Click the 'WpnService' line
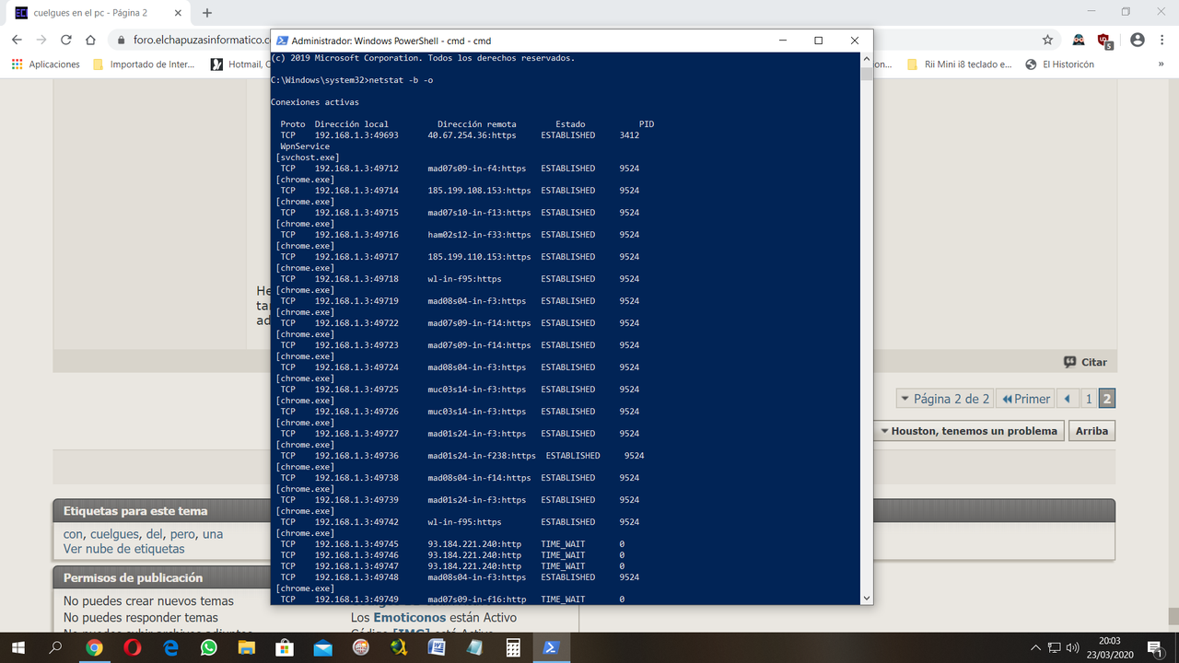The width and height of the screenshot is (1179, 663). point(305,146)
